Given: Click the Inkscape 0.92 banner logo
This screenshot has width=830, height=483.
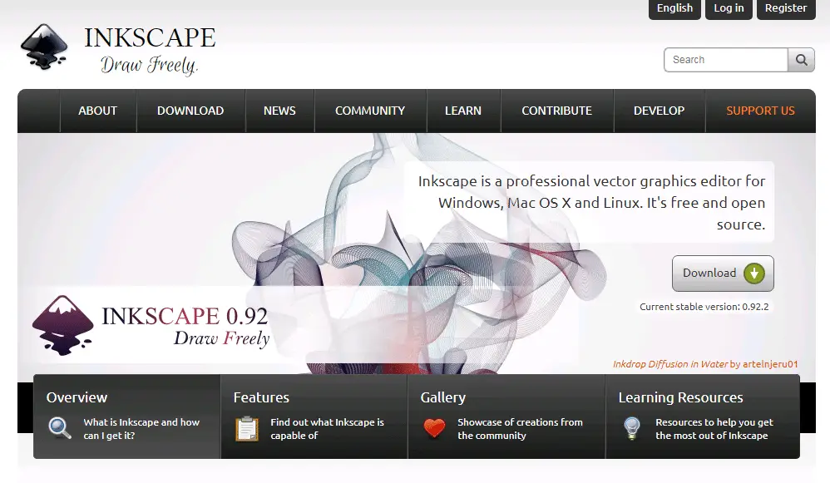Looking at the screenshot, I should 151,325.
